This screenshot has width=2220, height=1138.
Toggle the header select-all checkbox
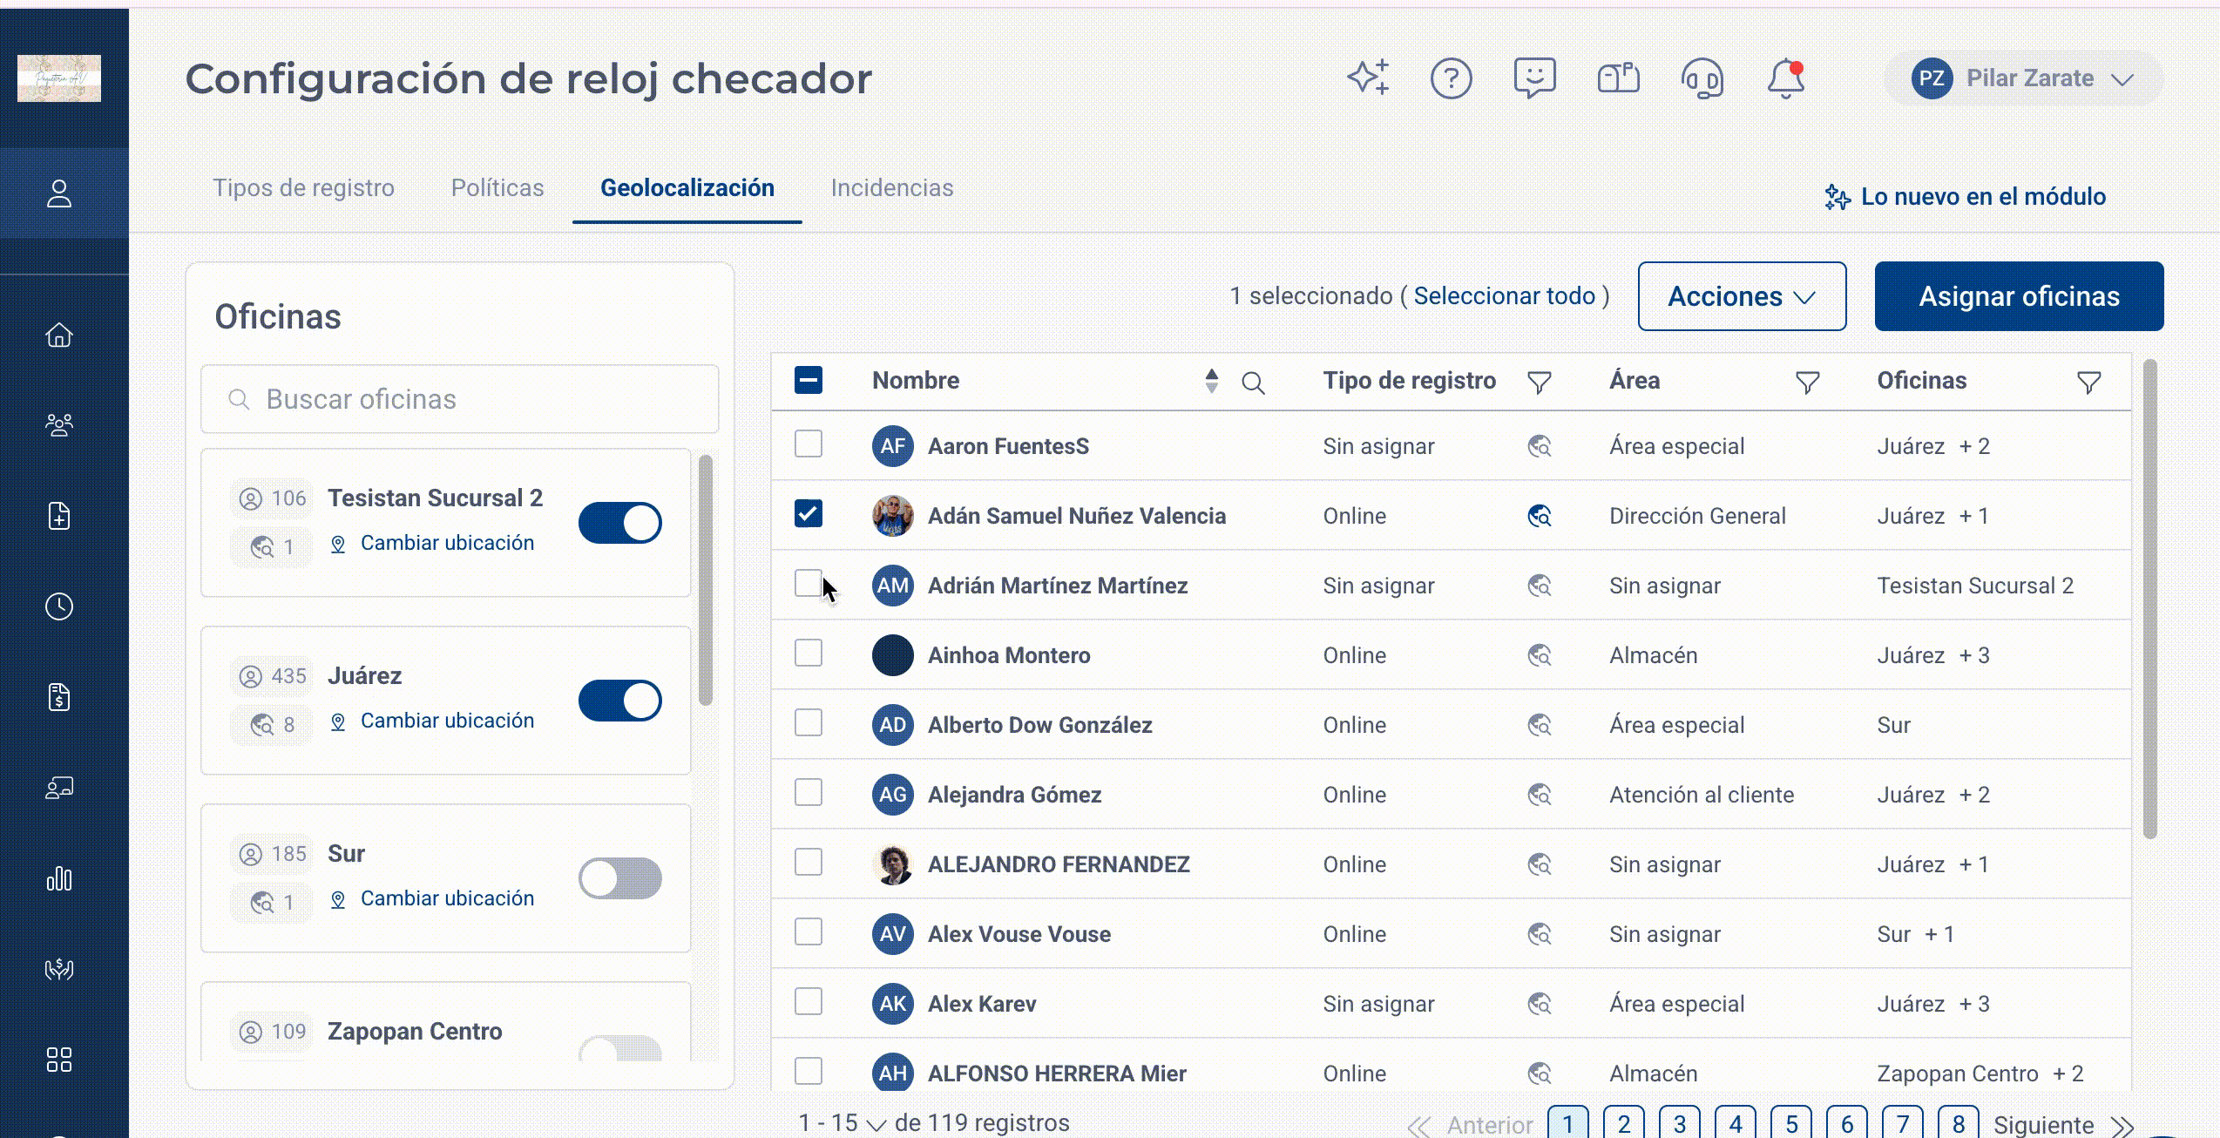pos(809,380)
